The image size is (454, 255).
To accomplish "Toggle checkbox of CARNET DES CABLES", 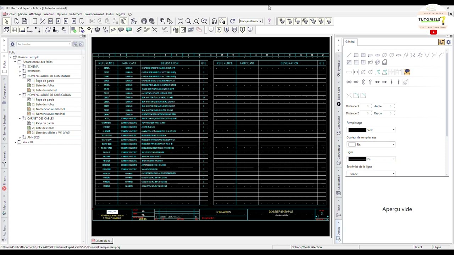I will [24, 118].
